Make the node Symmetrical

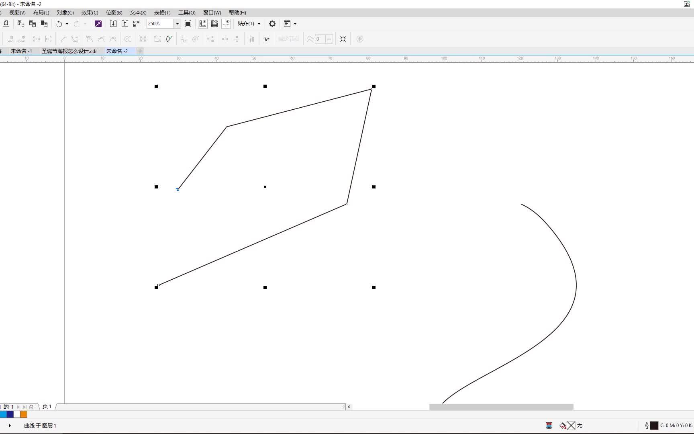click(113, 39)
